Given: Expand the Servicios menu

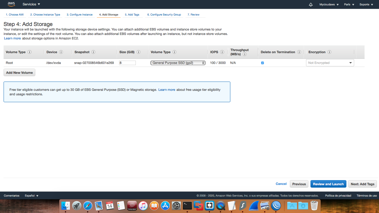Looking at the screenshot, I should tap(31, 4).
